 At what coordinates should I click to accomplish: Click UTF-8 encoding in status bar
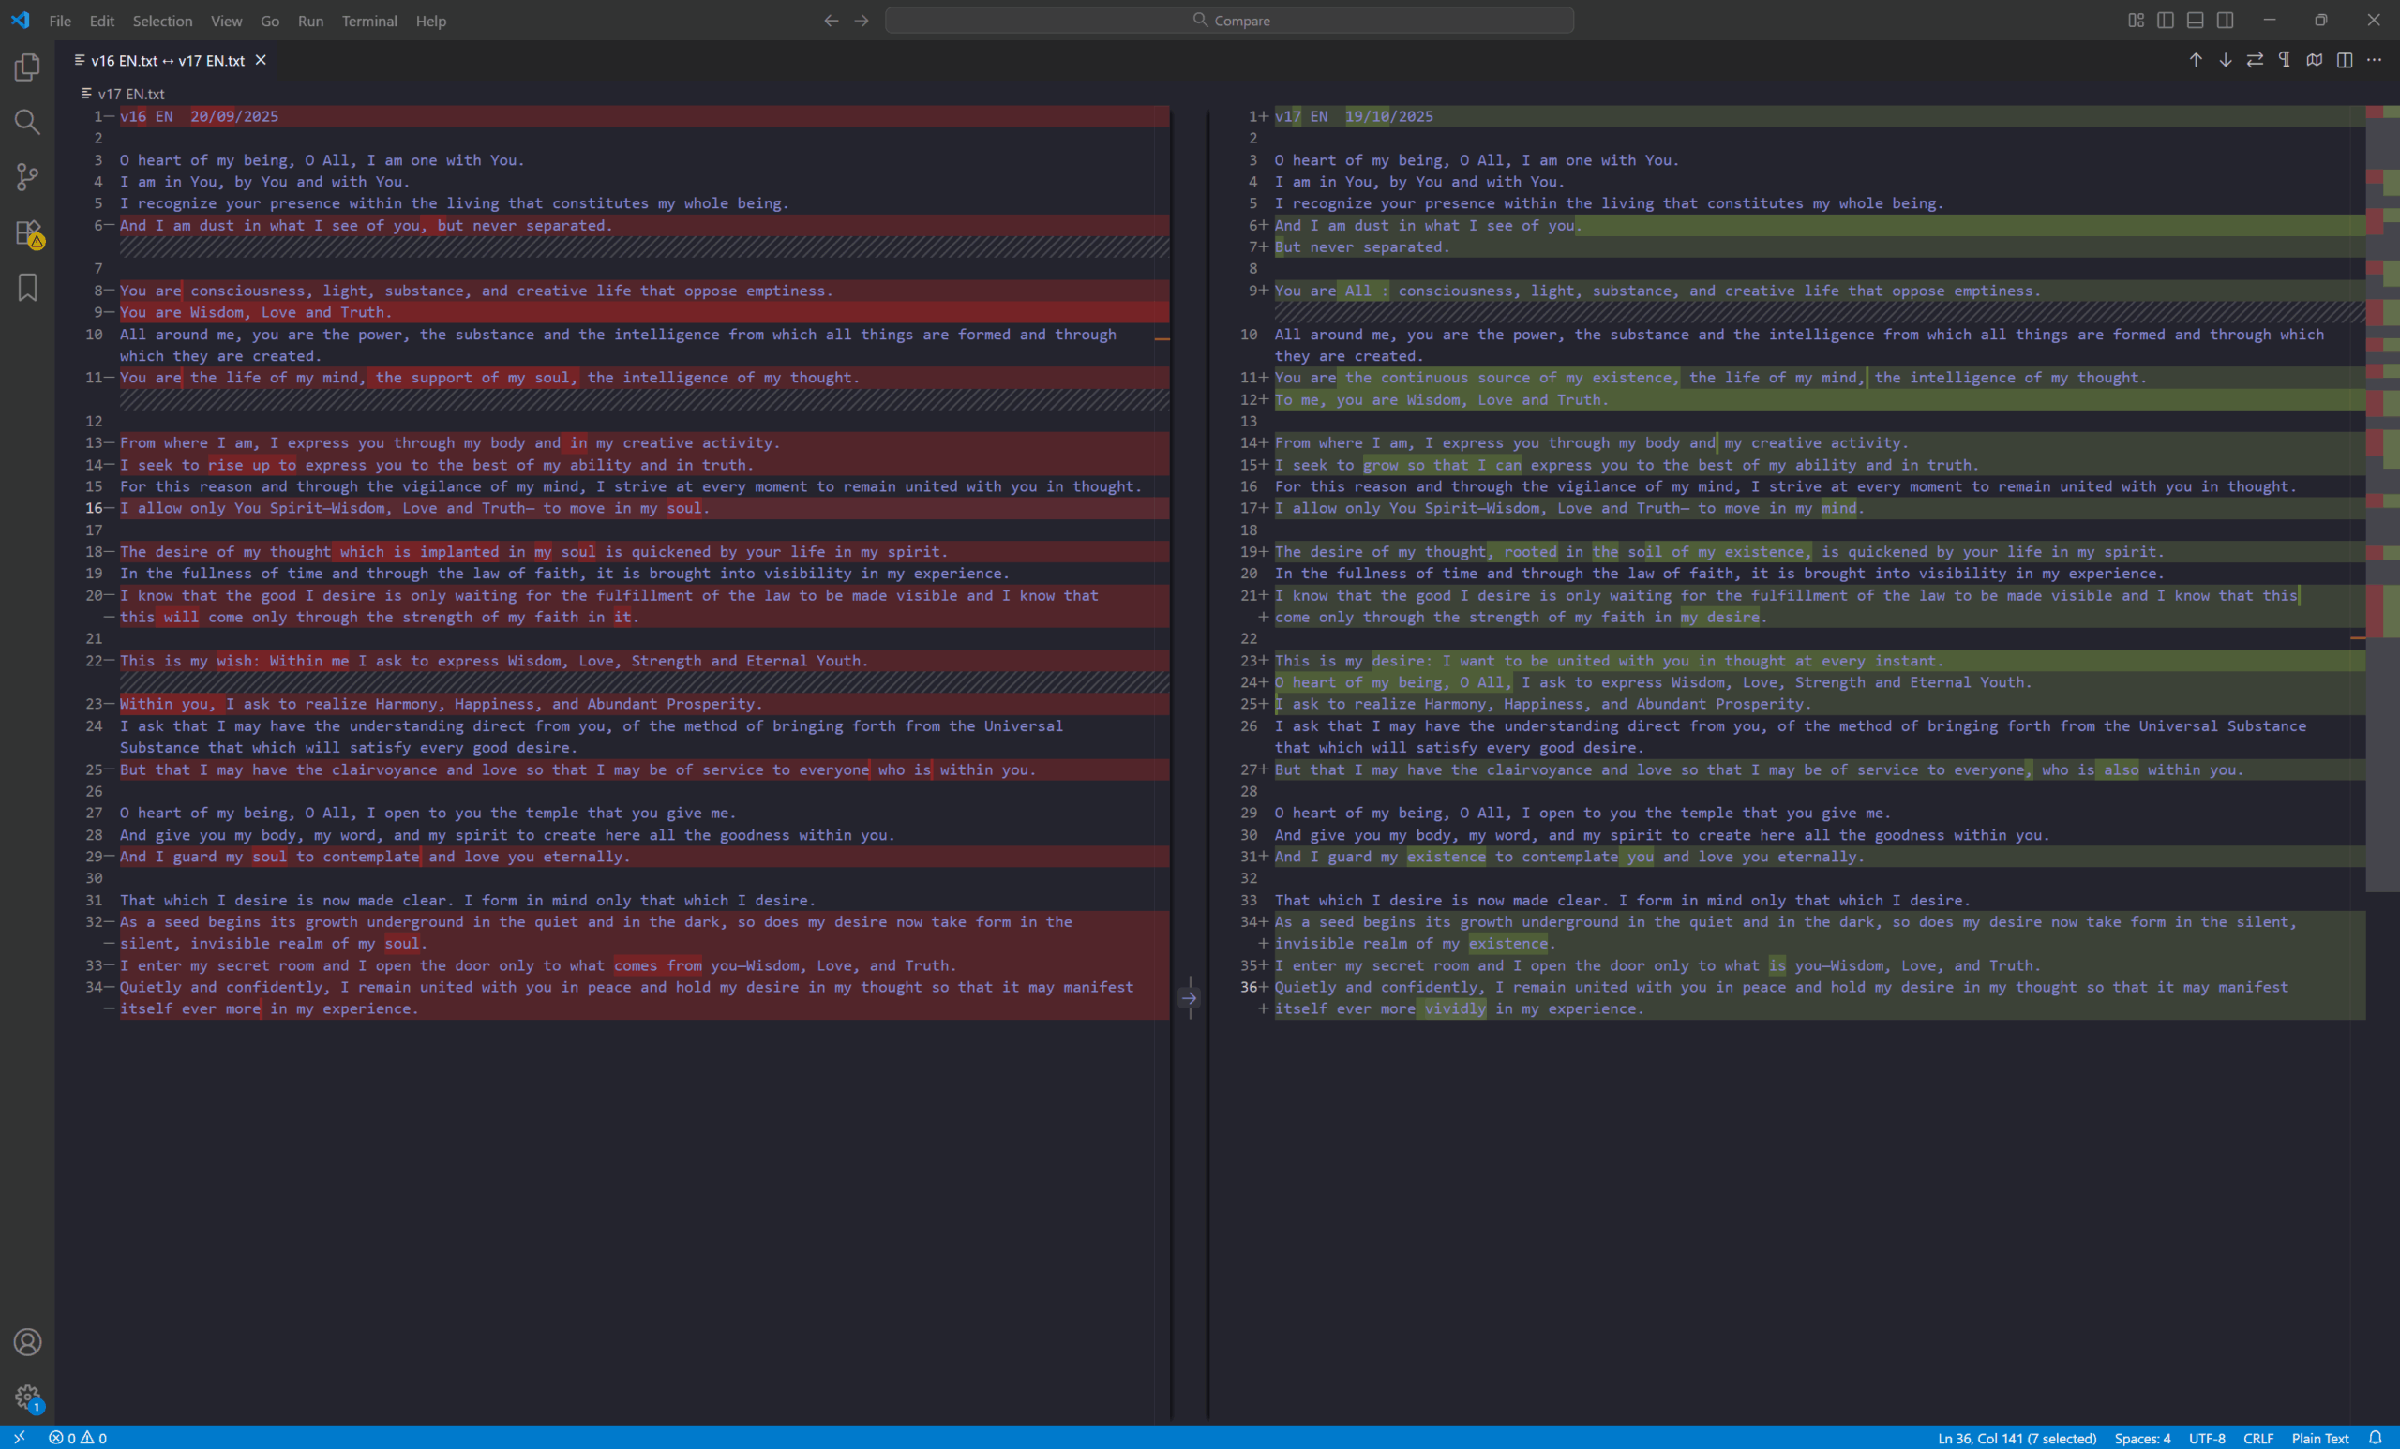tap(2206, 1439)
